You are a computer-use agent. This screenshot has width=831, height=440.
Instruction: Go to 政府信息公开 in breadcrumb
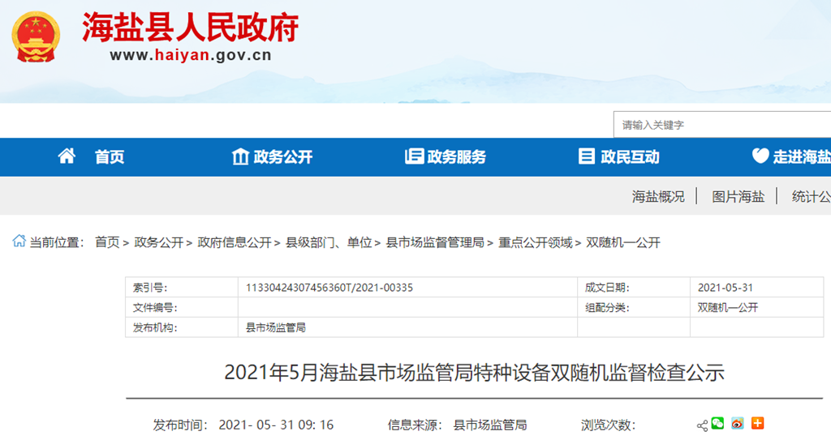point(235,242)
